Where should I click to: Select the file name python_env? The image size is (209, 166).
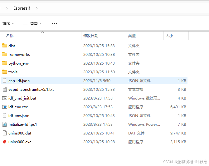pos(18,63)
